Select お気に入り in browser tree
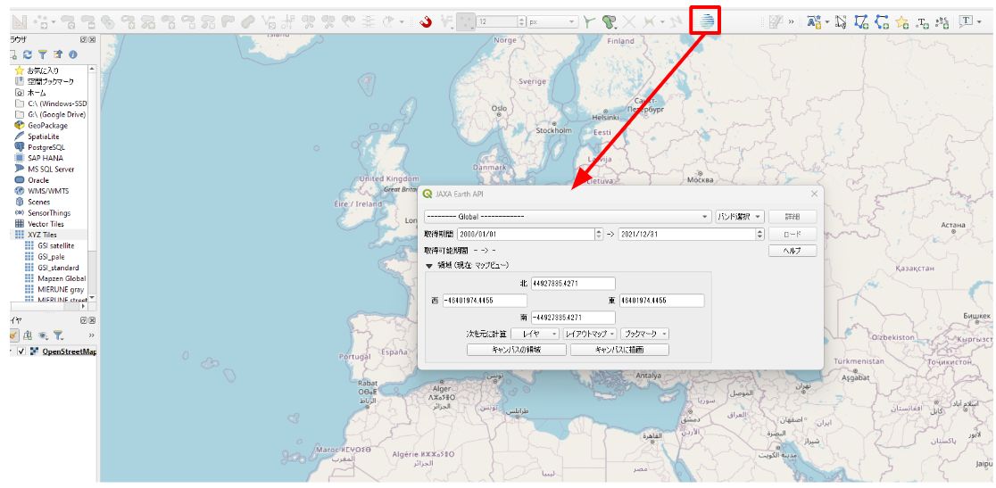Viewport: 996px width, 488px height. pos(43,70)
